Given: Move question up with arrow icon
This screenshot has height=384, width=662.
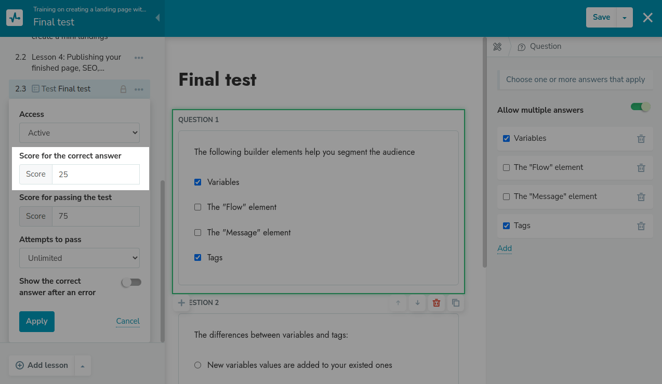Looking at the screenshot, I should click(398, 303).
